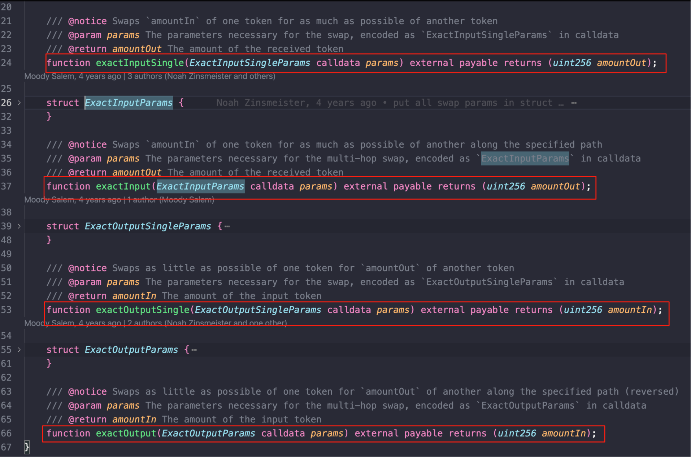The height and width of the screenshot is (457, 691).
Task: Unfold the ExactOutputParams struct using gutter chevron
Action: pyautogui.click(x=19, y=350)
